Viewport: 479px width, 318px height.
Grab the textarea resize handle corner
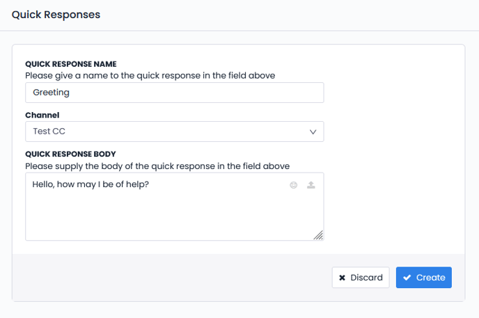click(x=318, y=235)
